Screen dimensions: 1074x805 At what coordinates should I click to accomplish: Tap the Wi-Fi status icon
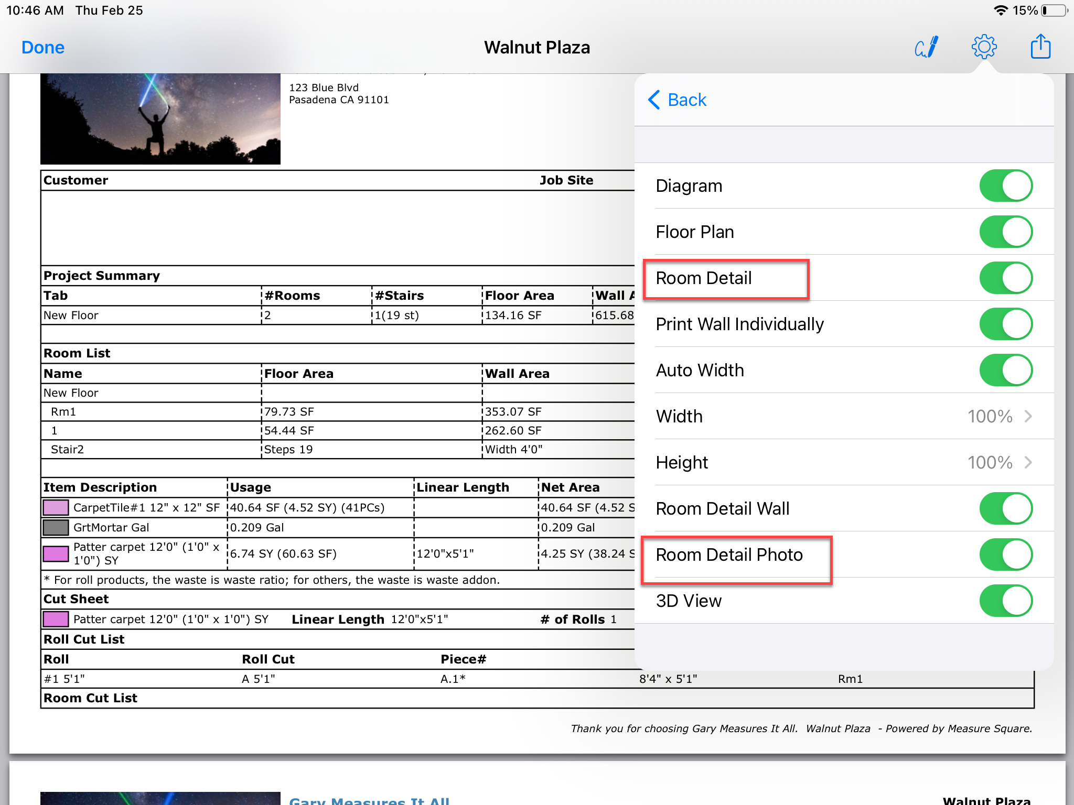1001,10
